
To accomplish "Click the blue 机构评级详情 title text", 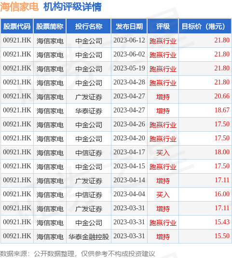I will click(72, 7).
